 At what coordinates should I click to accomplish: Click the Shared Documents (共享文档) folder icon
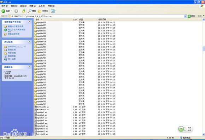5,53
